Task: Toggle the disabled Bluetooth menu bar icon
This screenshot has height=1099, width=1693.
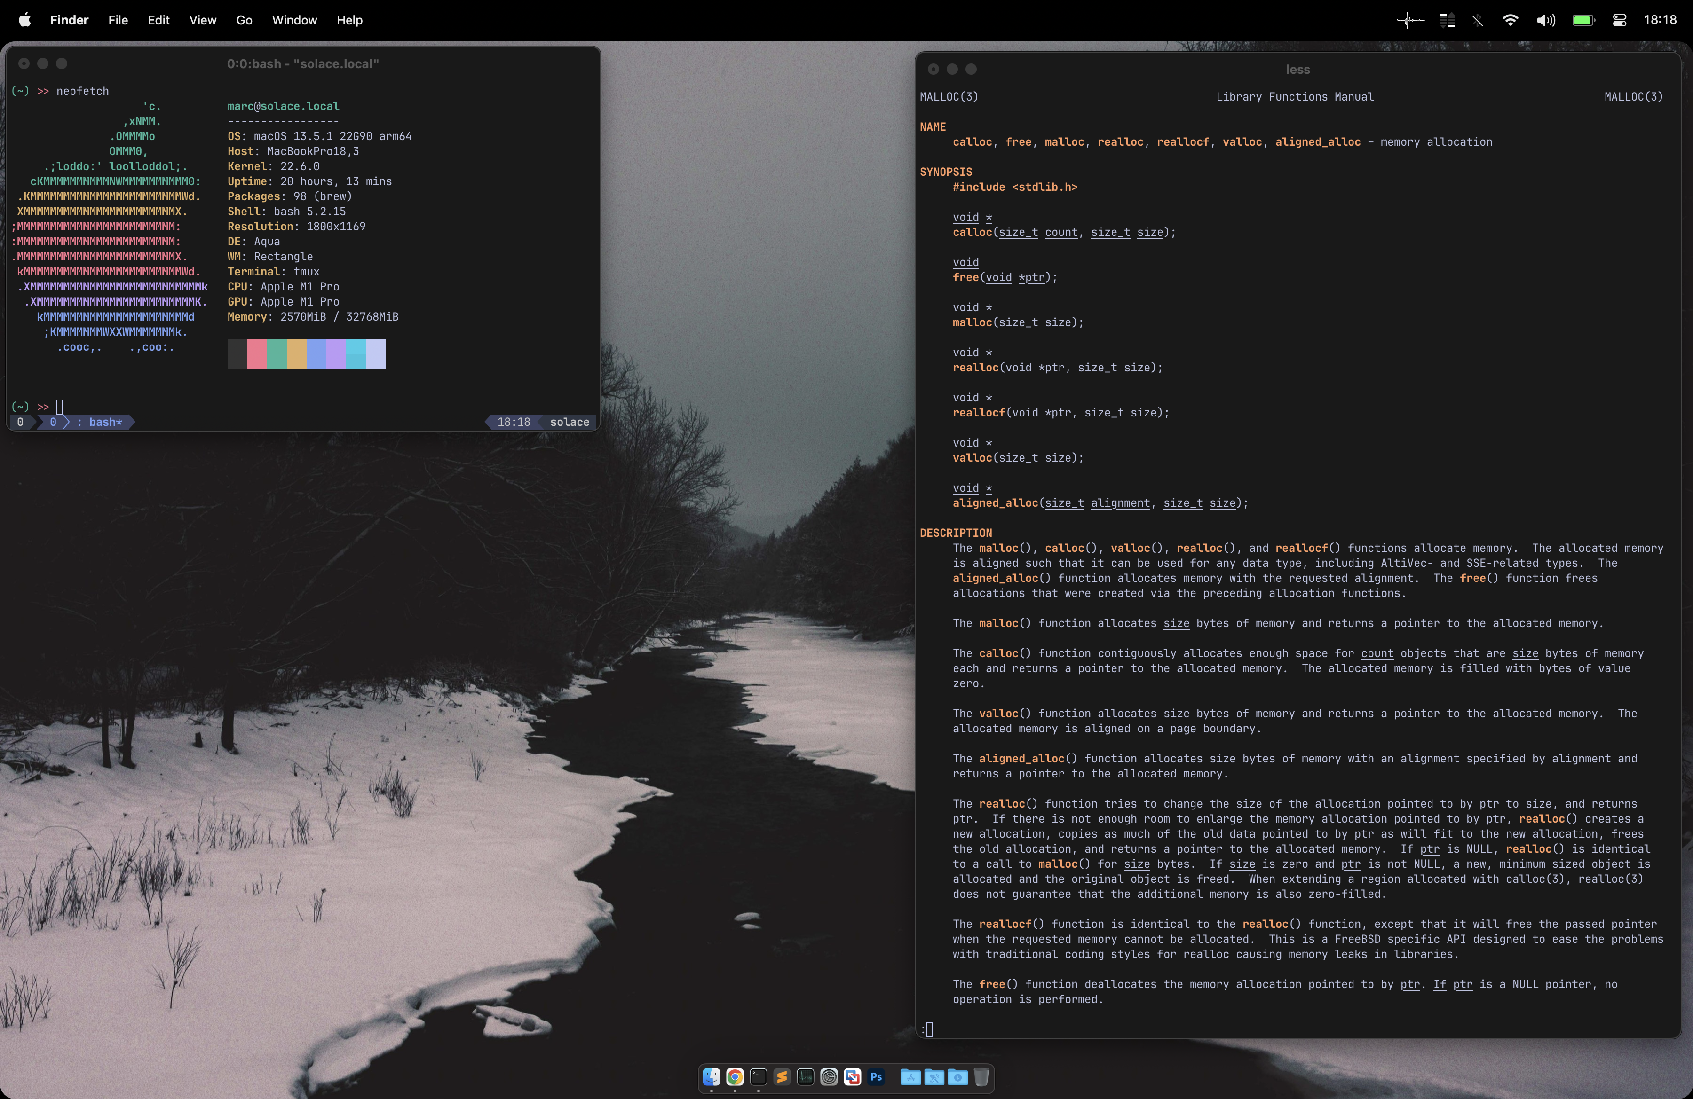Action: (x=1478, y=20)
